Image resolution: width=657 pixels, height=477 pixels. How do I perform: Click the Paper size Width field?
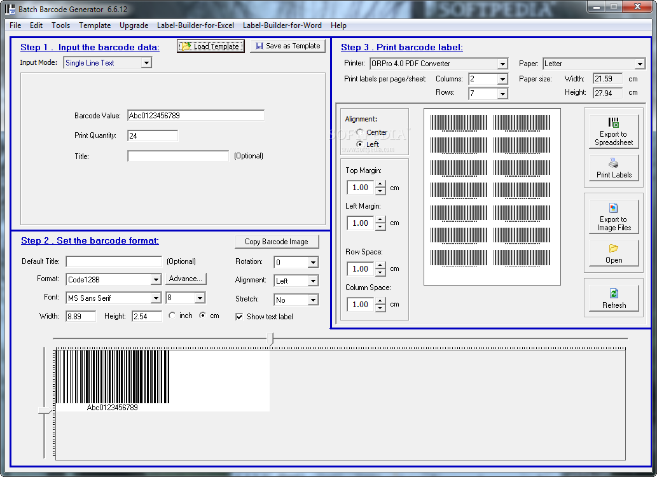click(607, 78)
